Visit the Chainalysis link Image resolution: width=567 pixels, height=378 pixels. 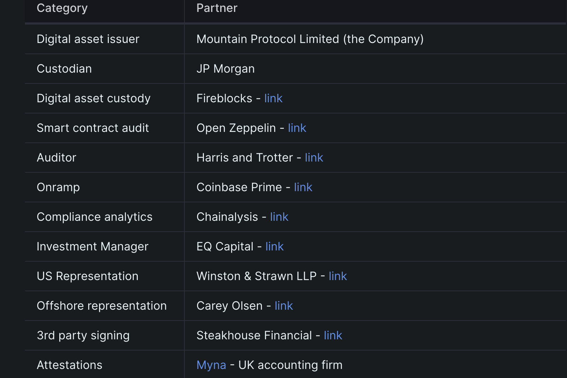[x=279, y=217]
